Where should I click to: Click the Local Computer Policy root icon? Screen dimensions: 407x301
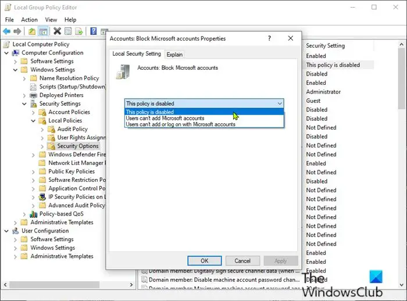tap(7, 44)
